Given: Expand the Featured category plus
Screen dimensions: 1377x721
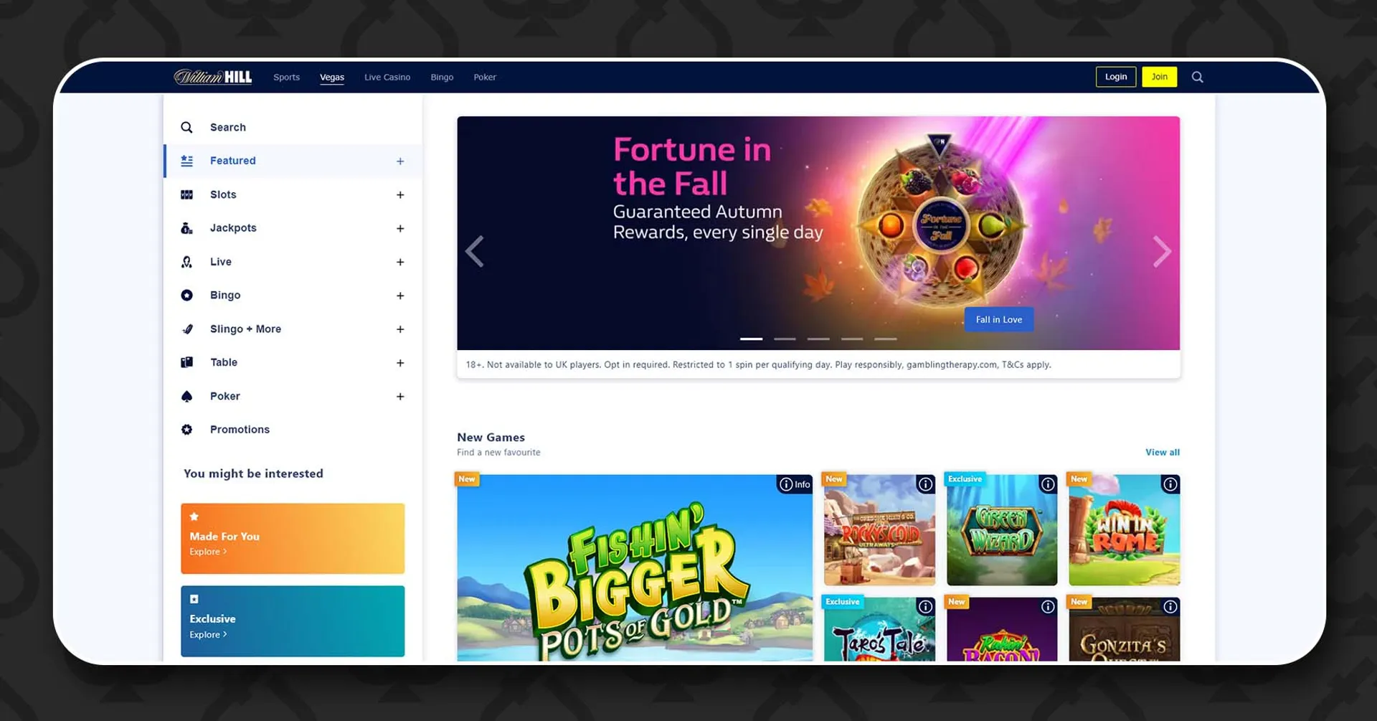Looking at the screenshot, I should click(x=400, y=161).
